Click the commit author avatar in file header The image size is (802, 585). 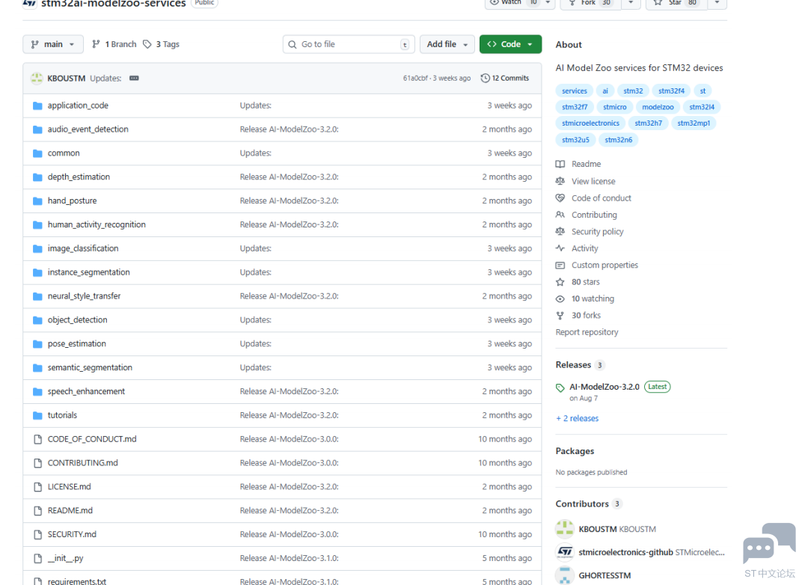pos(37,79)
